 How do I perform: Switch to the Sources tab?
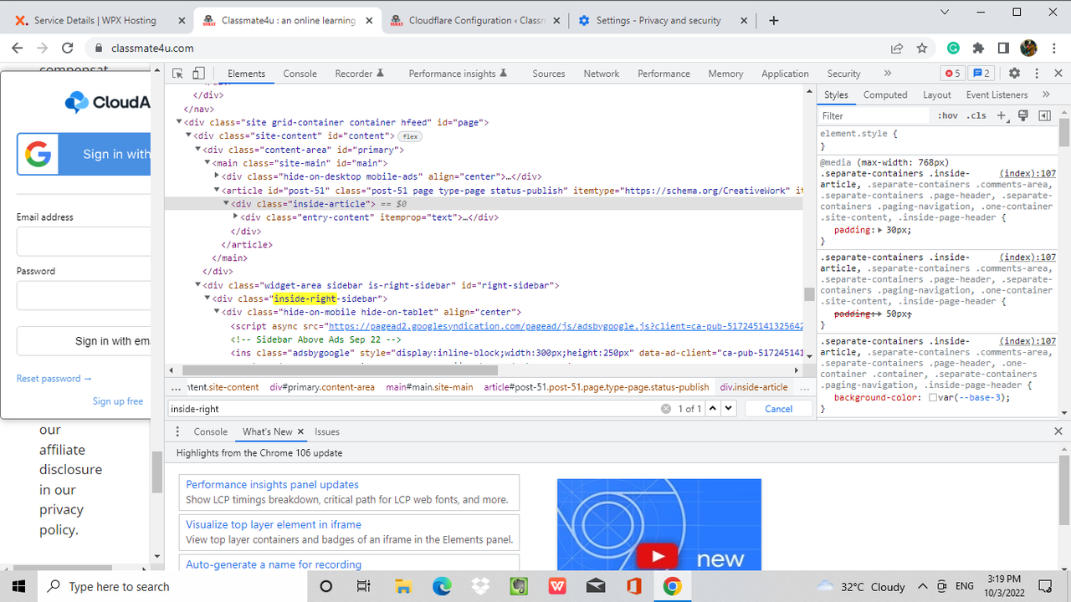(549, 74)
